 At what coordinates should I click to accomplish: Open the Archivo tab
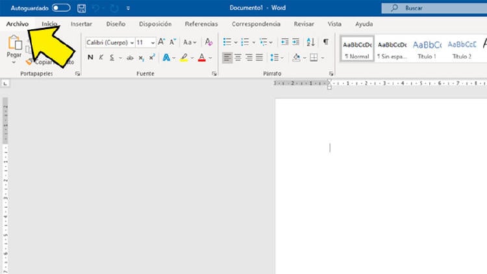18,24
